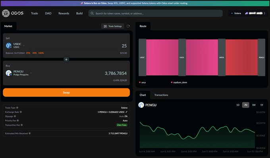Screen dimensions: 270x158
Task: Open the PENGU buy token dropdown
Action: [19, 73]
